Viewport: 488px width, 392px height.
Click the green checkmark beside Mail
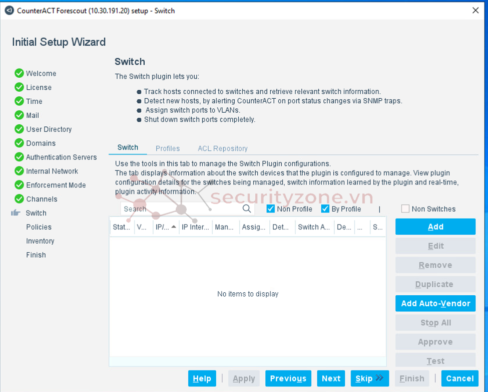click(x=19, y=115)
